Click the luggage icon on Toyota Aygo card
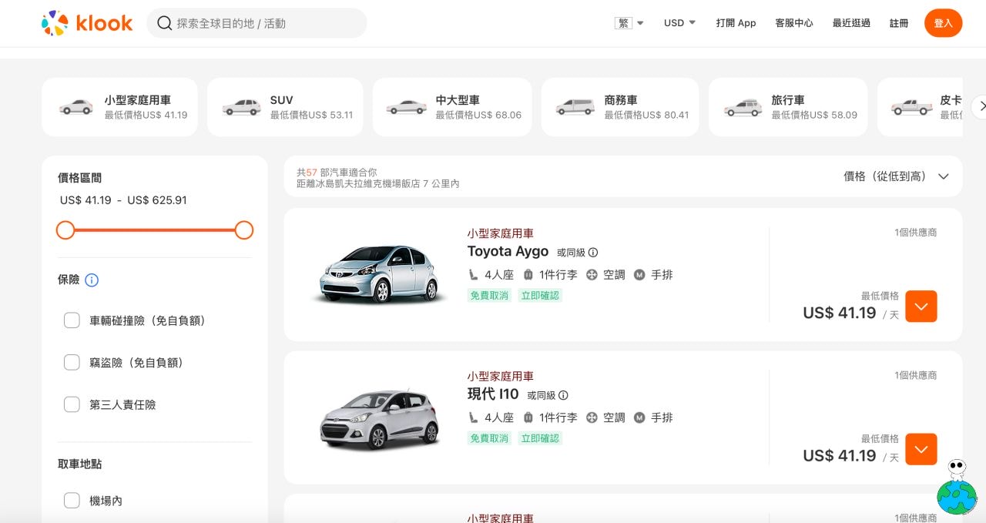 (x=528, y=274)
